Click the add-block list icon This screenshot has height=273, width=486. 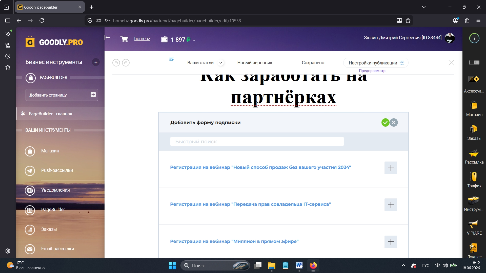click(x=171, y=59)
